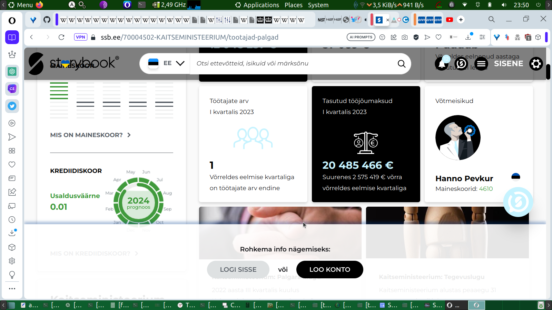Open the Speed Dial grid in sidebar

coord(12,151)
